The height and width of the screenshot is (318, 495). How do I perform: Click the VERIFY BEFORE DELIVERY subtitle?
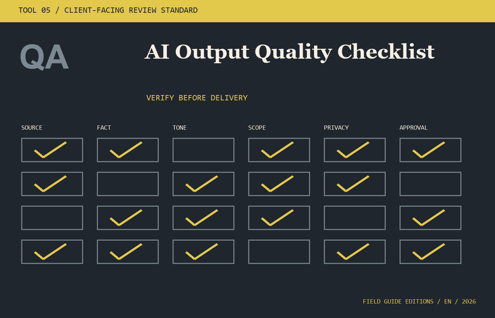coord(197,98)
